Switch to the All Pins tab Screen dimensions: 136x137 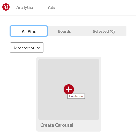pos(29,31)
